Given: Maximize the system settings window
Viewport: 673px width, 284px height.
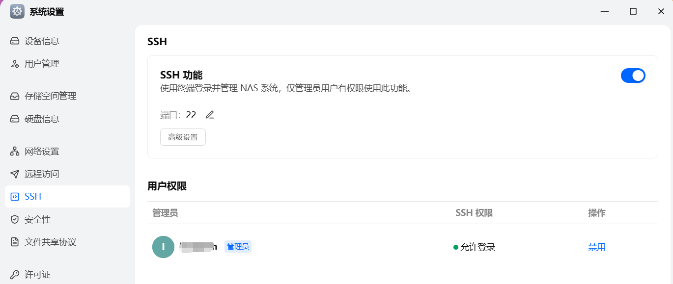Looking at the screenshot, I should point(633,11).
